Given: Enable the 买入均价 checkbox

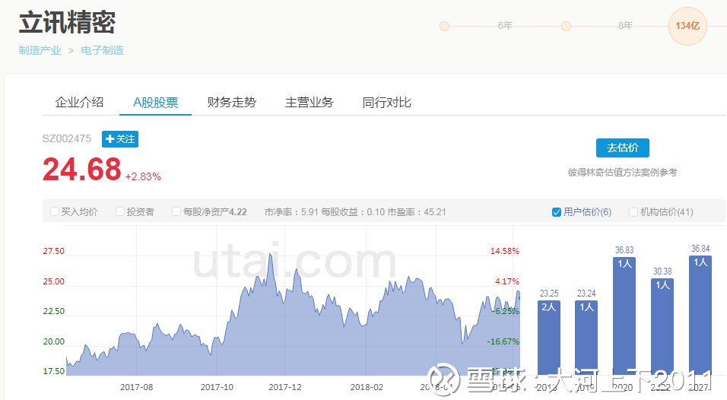Looking at the screenshot, I should 55,212.
